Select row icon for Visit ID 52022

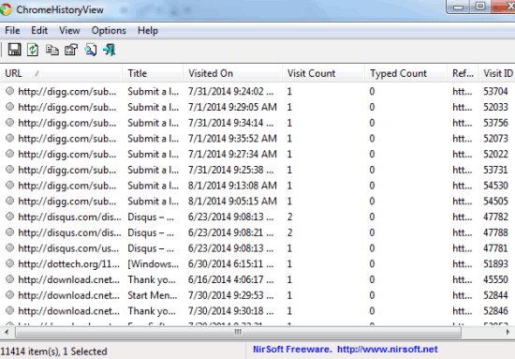[10, 154]
